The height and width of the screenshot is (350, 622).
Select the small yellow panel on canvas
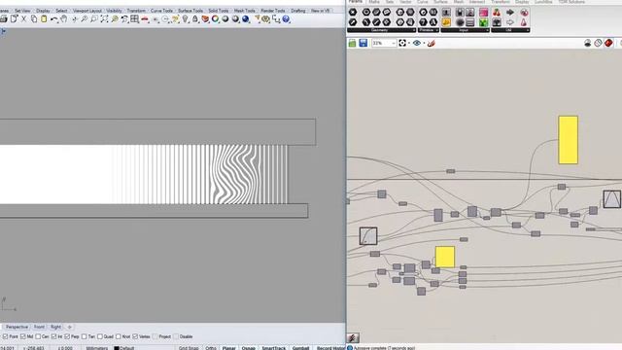coord(445,257)
